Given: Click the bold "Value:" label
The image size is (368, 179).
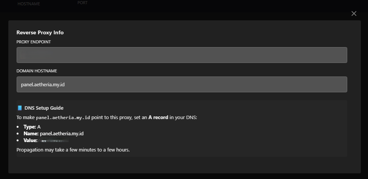Looking at the screenshot, I should tap(30, 140).
